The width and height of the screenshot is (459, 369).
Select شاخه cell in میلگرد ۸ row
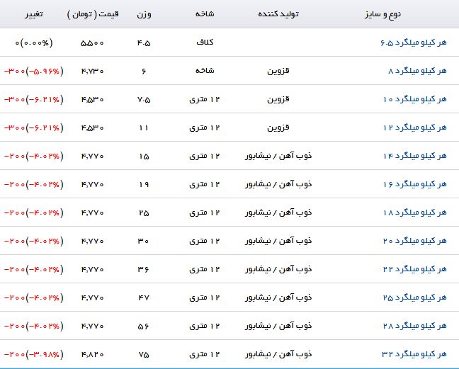click(x=205, y=71)
